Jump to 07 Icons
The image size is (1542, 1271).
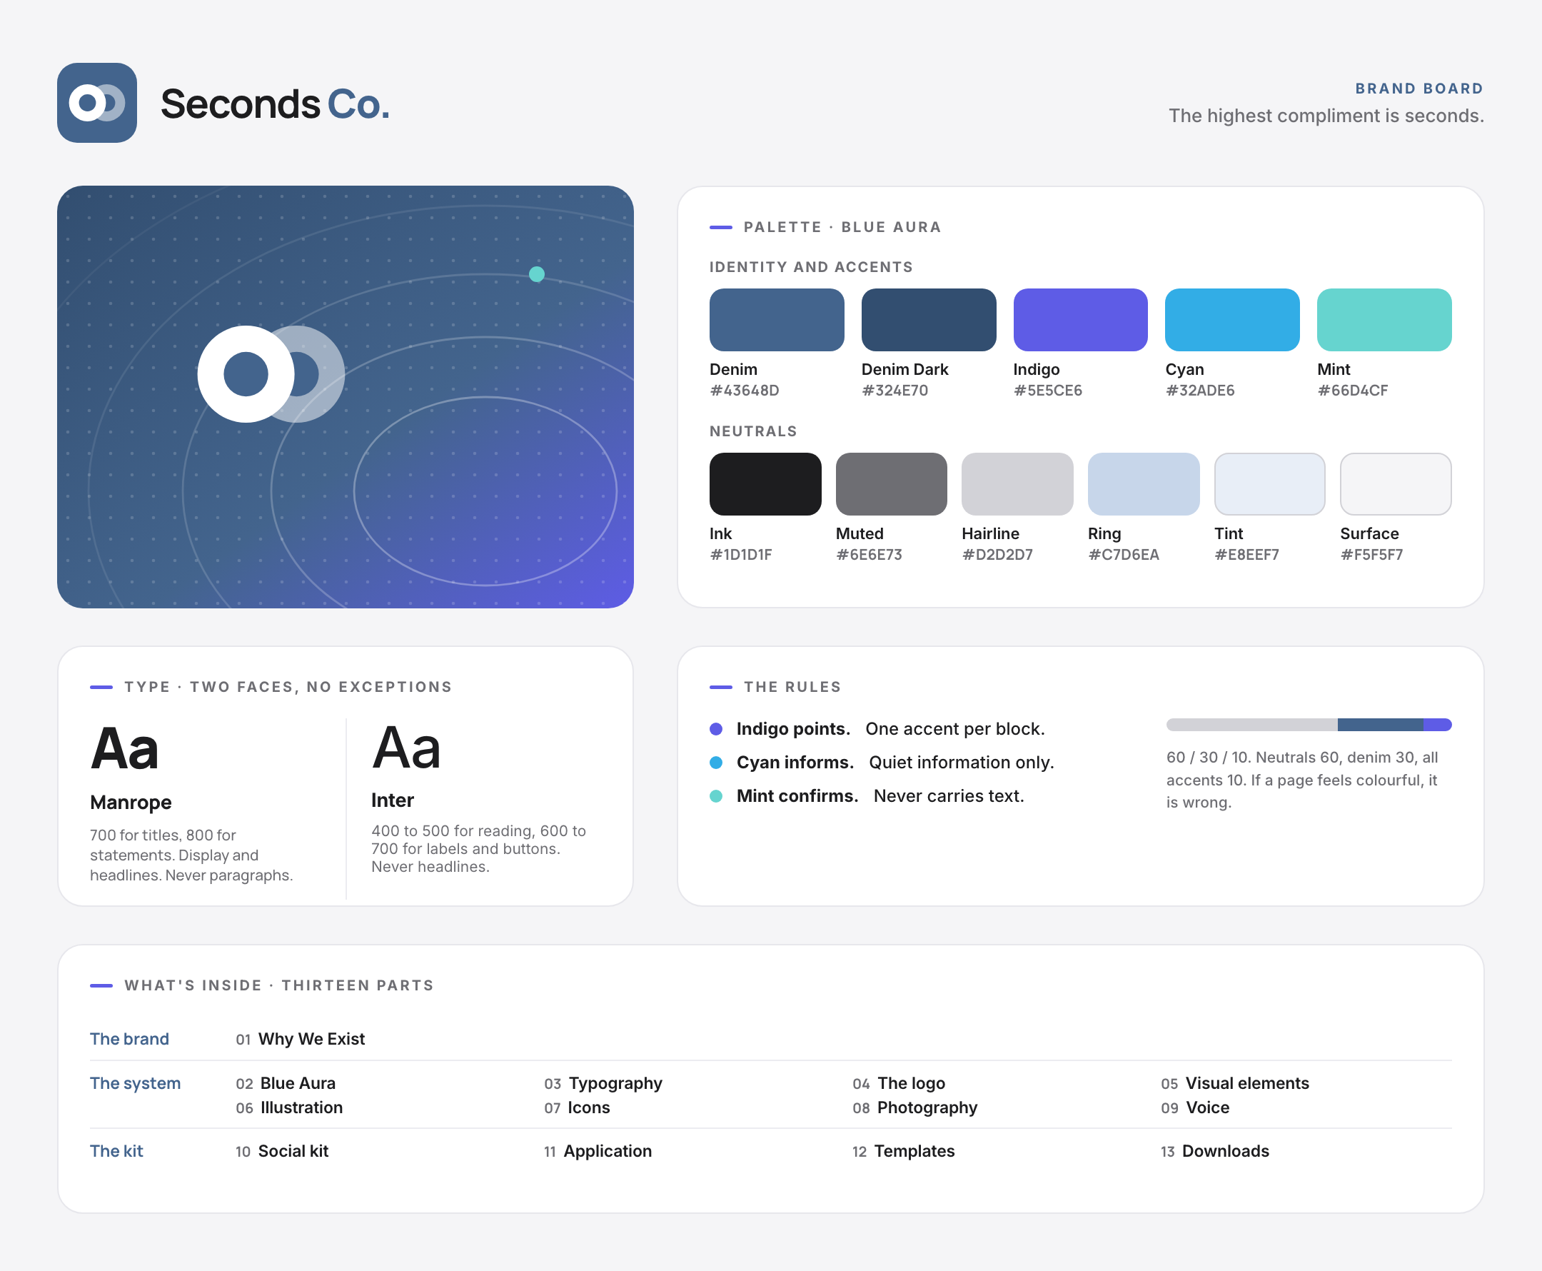[x=577, y=1107]
